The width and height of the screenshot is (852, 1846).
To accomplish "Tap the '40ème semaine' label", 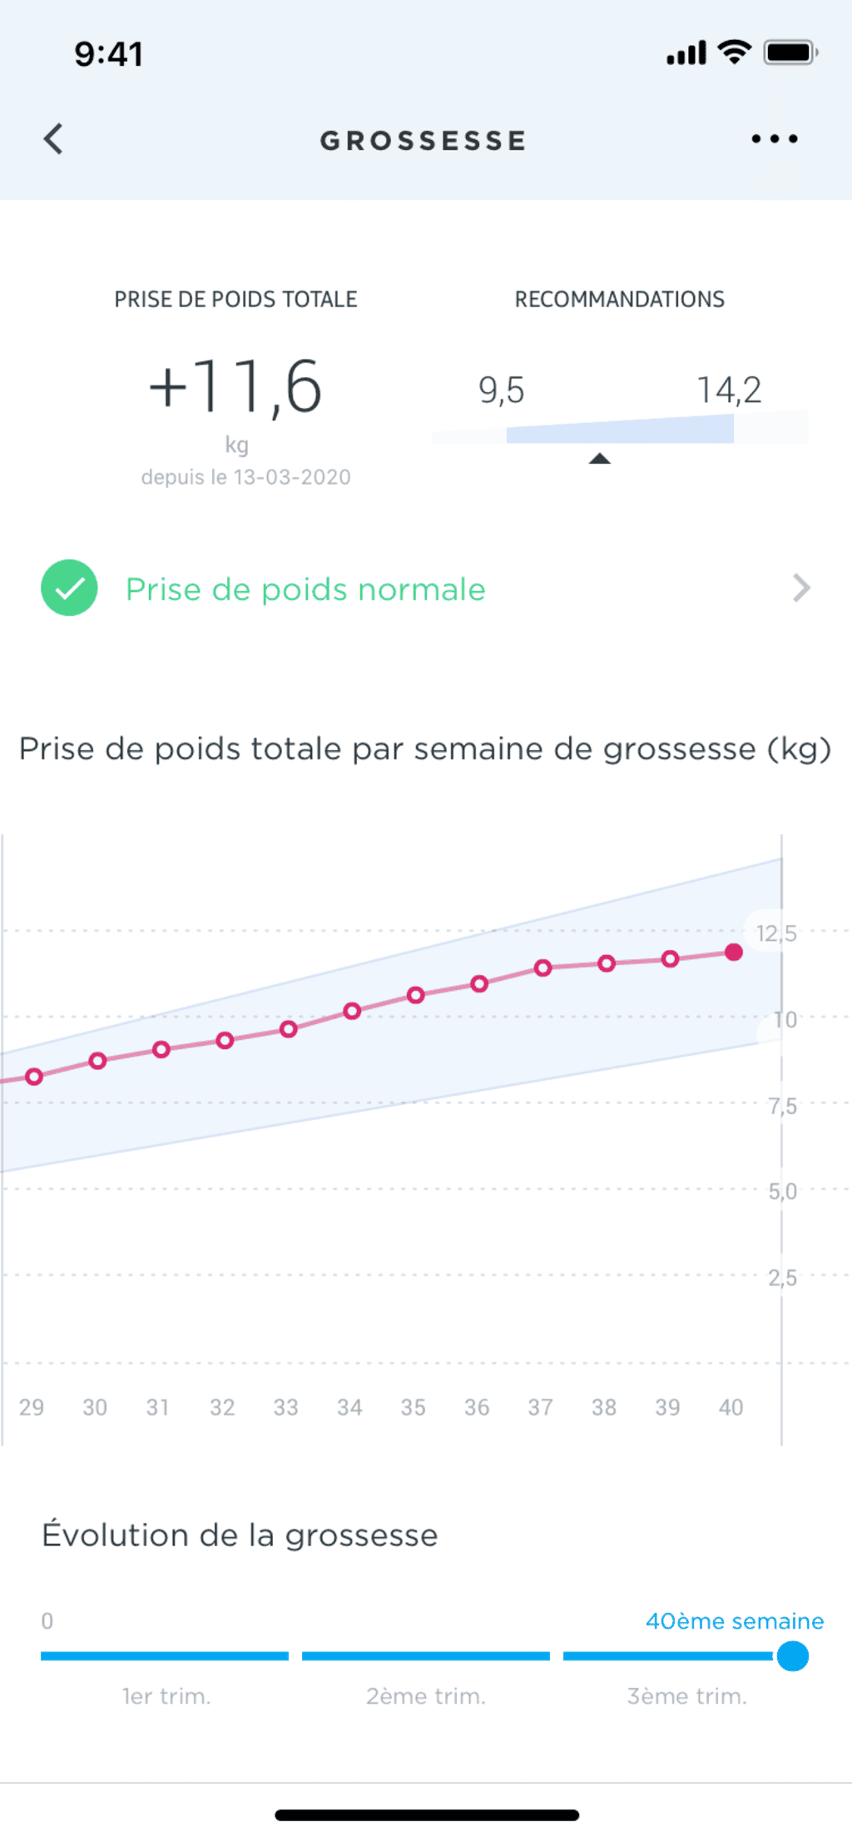I will coord(734,1620).
